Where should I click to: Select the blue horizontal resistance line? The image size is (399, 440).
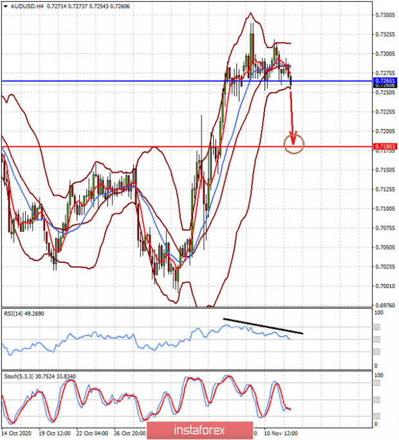pyautogui.click(x=129, y=81)
